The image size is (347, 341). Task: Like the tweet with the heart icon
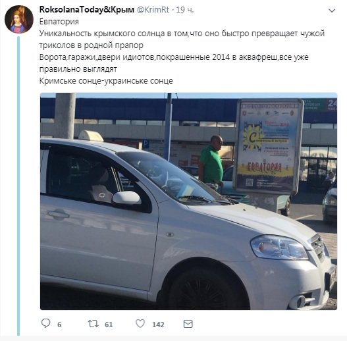(x=140, y=324)
